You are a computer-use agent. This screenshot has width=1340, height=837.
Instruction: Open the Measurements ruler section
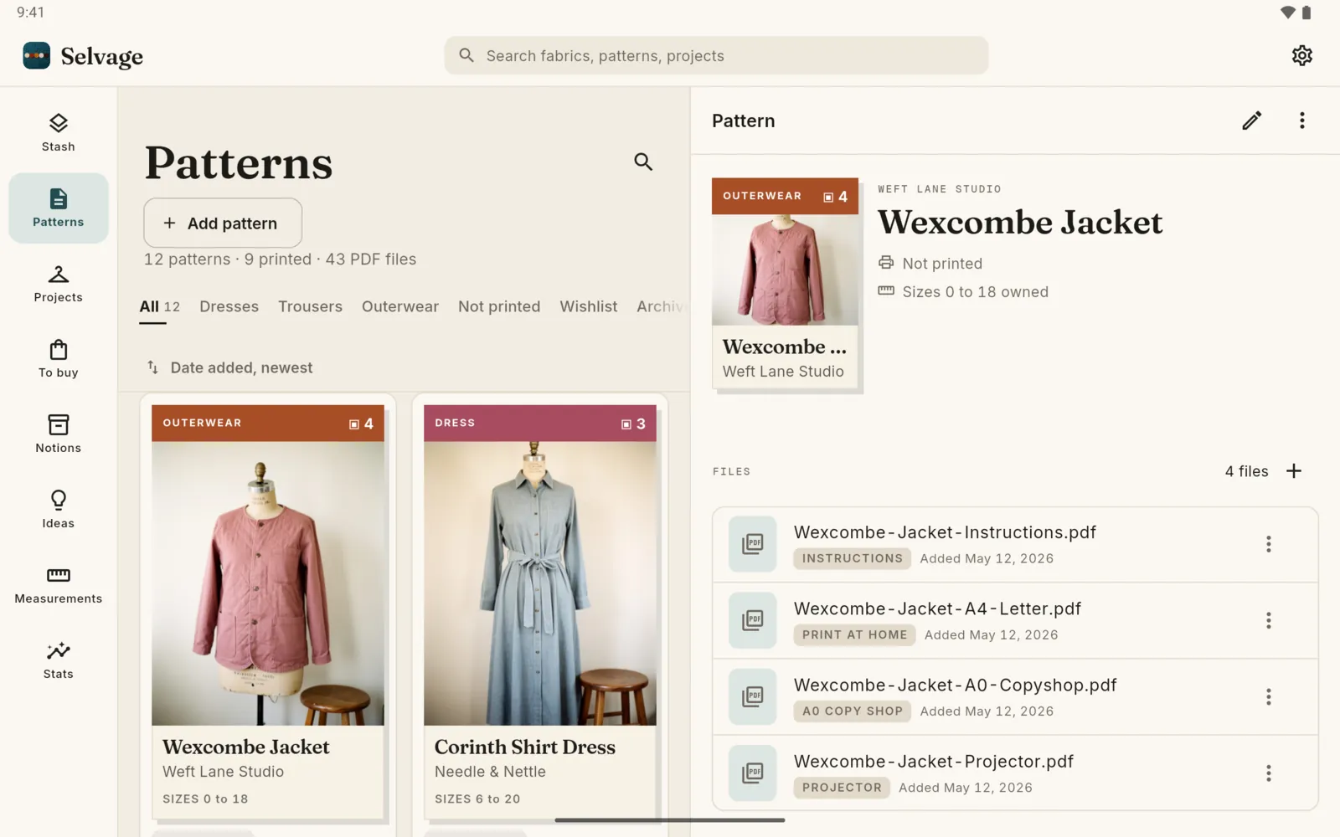click(59, 585)
